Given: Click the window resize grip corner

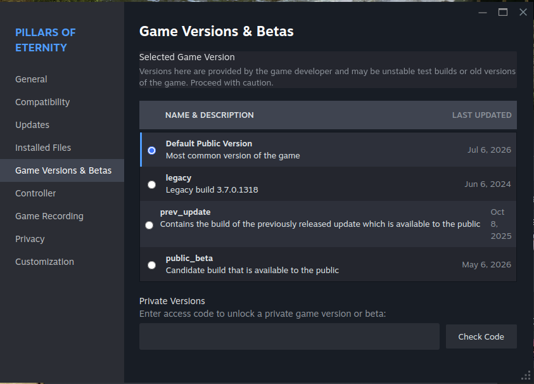Looking at the screenshot, I should (526, 376).
